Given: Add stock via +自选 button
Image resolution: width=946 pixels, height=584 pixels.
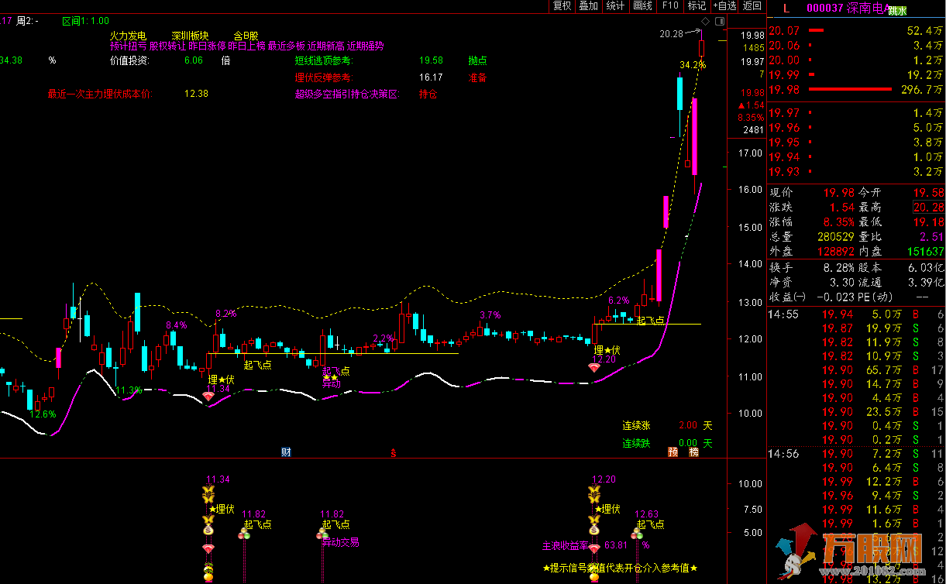Looking at the screenshot, I should pyautogui.click(x=725, y=5).
